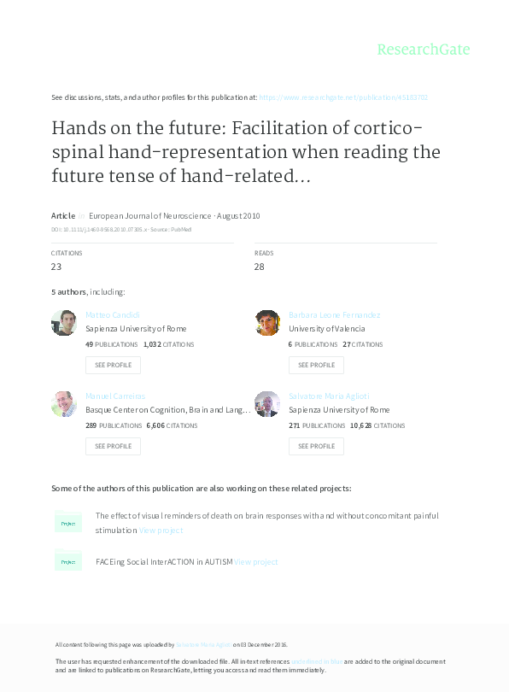Image resolution: width=509 pixels, height=692 pixels.
Task: Click SEE PROFILE under Barbara Leone Fernandez
Action: click(x=316, y=365)
